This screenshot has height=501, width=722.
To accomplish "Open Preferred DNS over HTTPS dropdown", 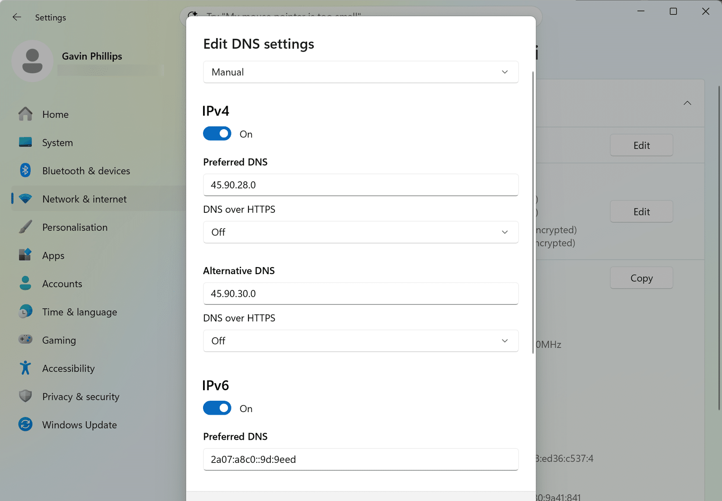I will (361, 232).
